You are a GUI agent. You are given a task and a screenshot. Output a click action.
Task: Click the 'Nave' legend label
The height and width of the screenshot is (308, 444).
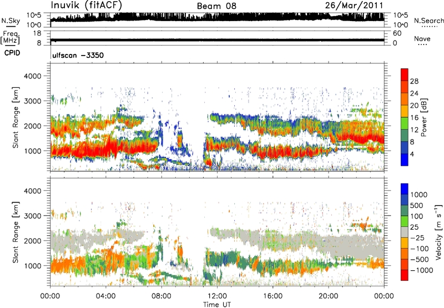[x=422, y=38]
